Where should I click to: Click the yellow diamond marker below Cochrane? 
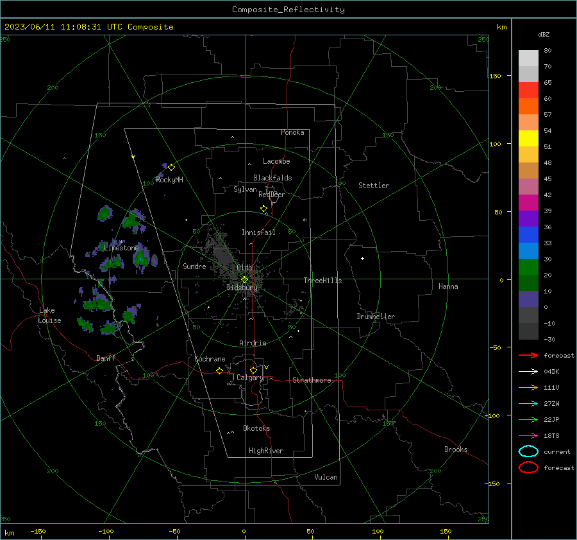(x=219, y=370)
